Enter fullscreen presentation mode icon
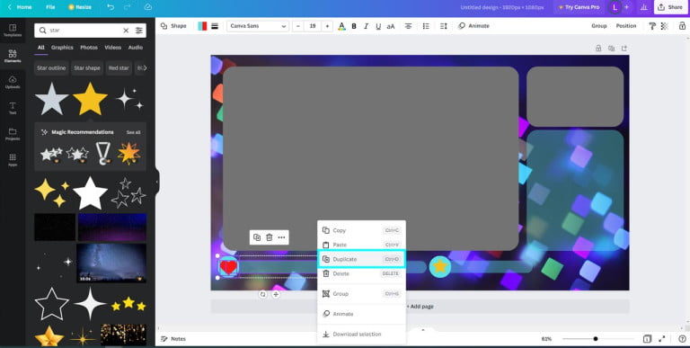 click(662, 339)
